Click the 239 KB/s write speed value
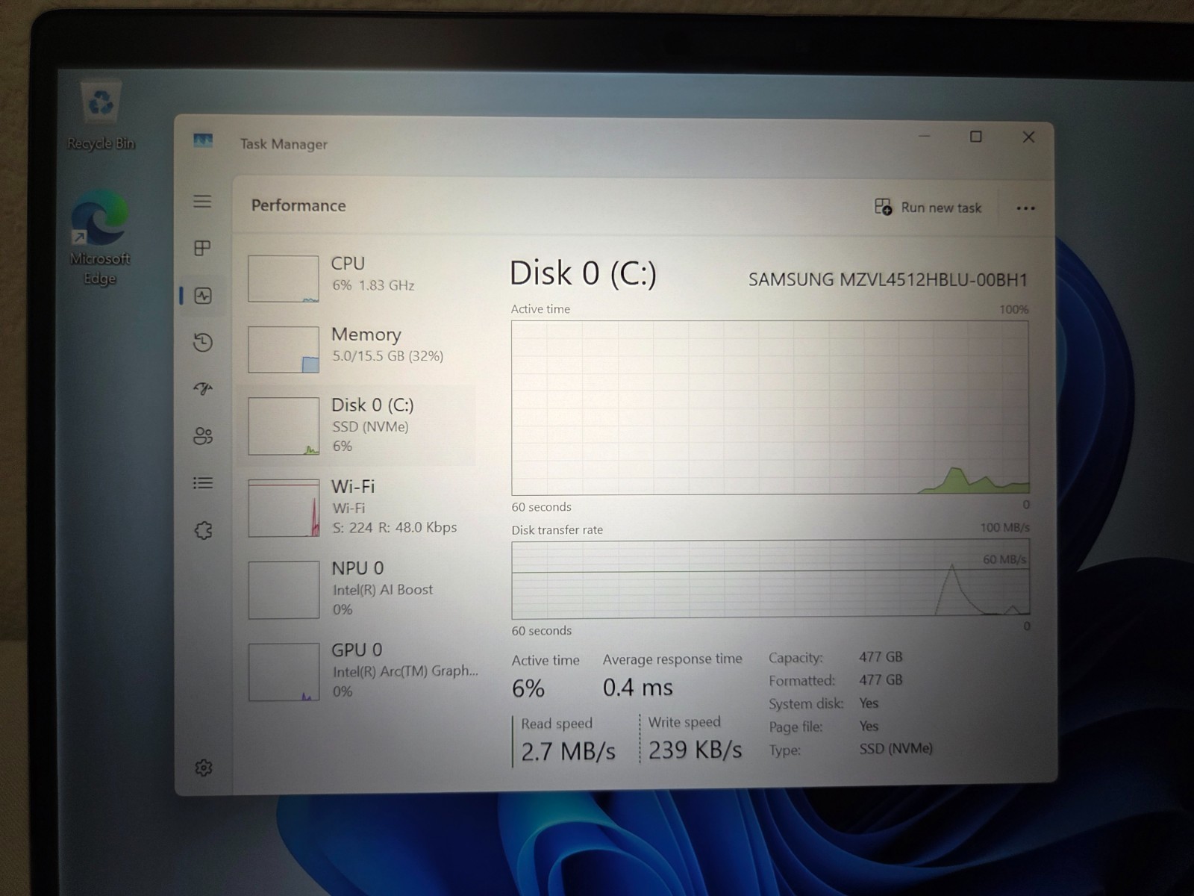This screenshot has height=896, width=1194. click(x=695, y=750)
